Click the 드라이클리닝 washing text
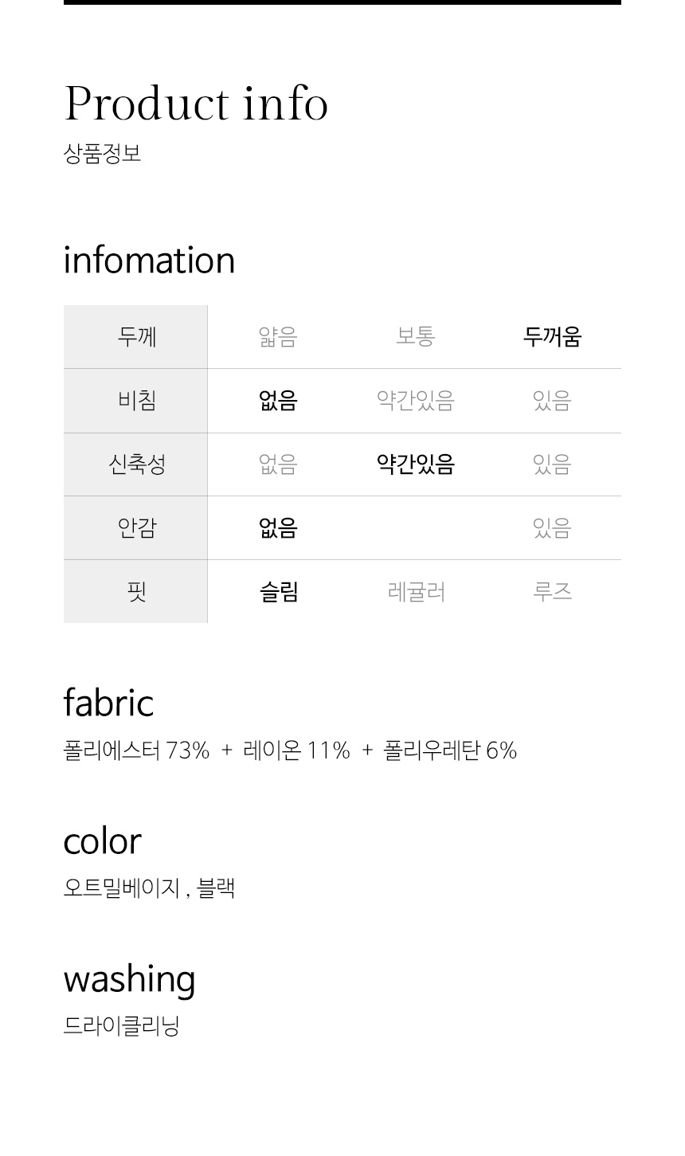This screenshot has height=1156, width=685. [121, 1025]
